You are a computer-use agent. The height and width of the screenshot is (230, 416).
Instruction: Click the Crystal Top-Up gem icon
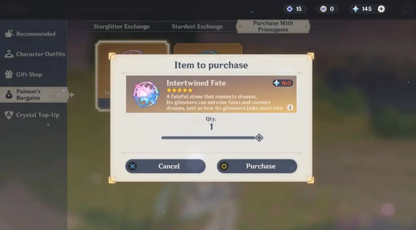pyautogui.click(x=9, y=115)
